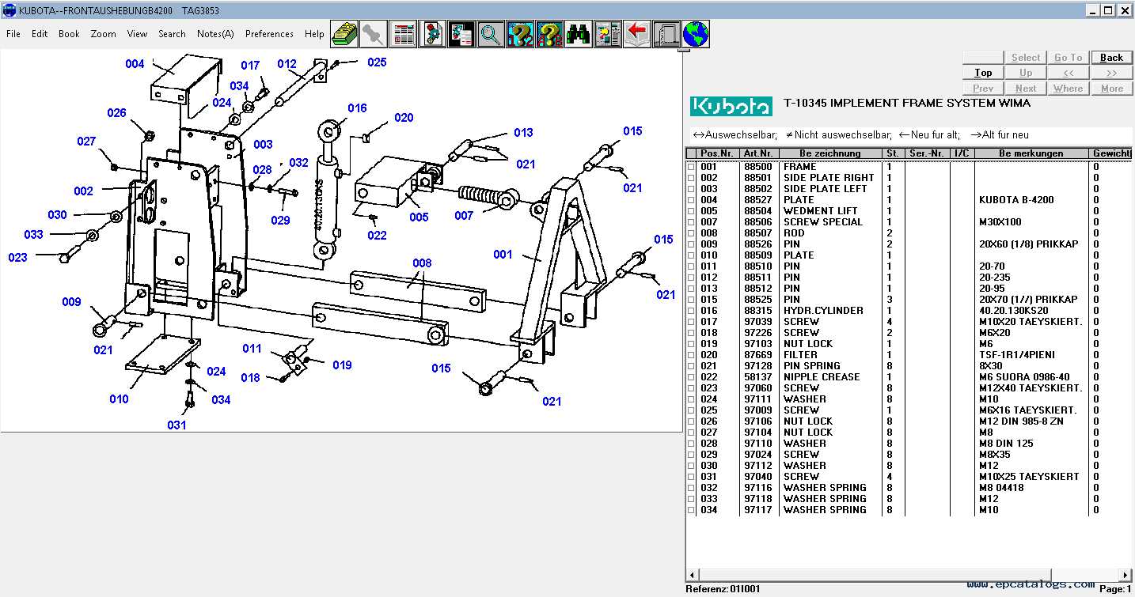The width and height of the screenshot is (1135, 597).
Task: Click the More button
Action: [x=1111, y=88]
